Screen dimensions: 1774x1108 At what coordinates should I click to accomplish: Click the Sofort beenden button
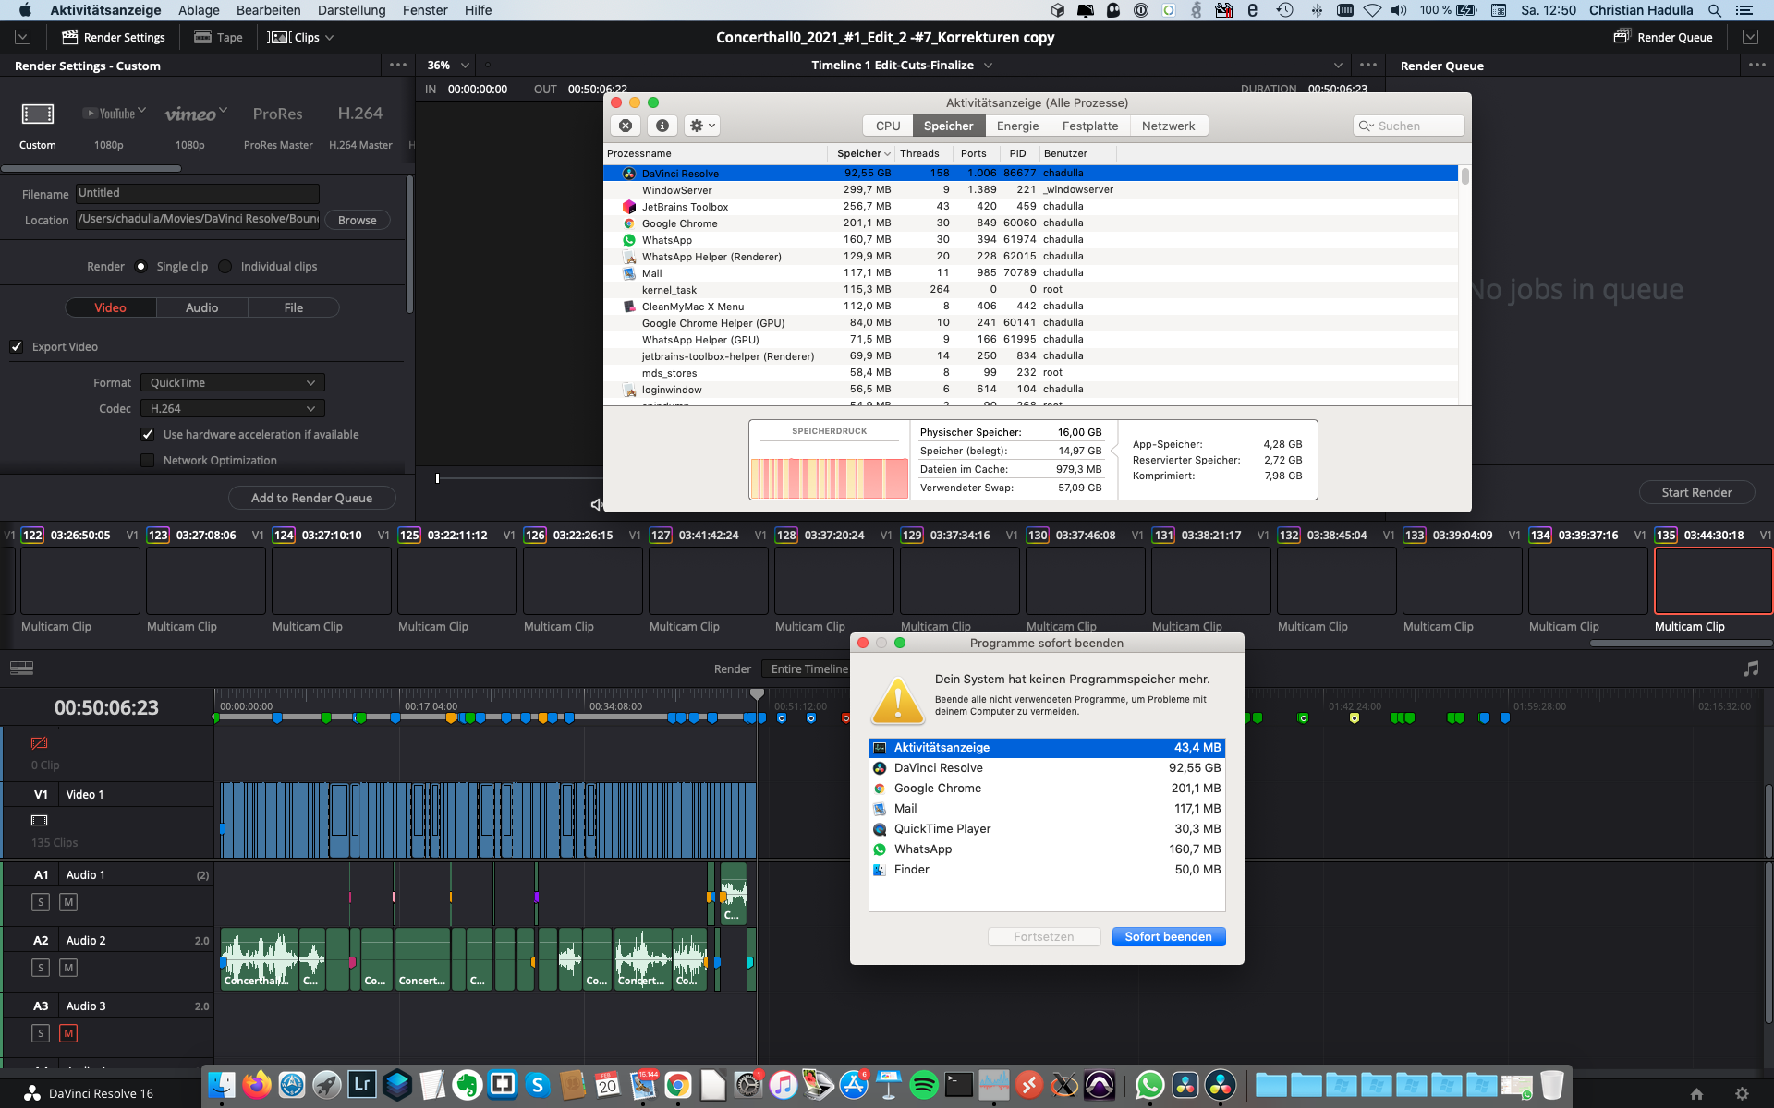tap(1168, 936)
